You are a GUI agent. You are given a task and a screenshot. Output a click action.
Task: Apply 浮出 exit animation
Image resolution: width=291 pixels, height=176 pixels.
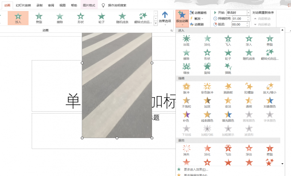tap(249, 150)
